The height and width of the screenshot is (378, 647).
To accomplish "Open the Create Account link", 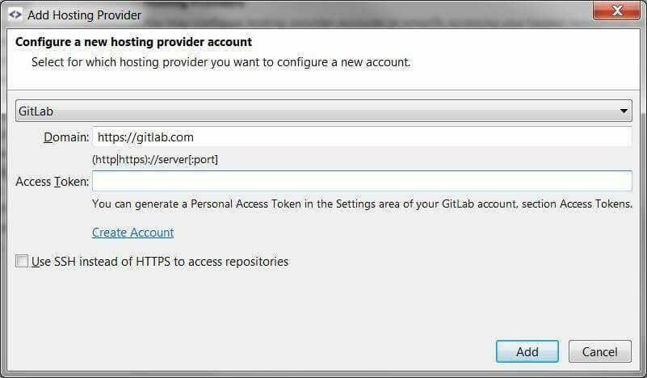I will [x=132, y=233].
